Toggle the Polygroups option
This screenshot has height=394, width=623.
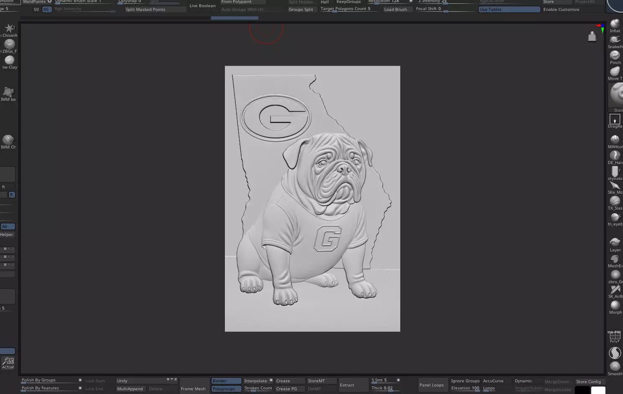point(226,389)
